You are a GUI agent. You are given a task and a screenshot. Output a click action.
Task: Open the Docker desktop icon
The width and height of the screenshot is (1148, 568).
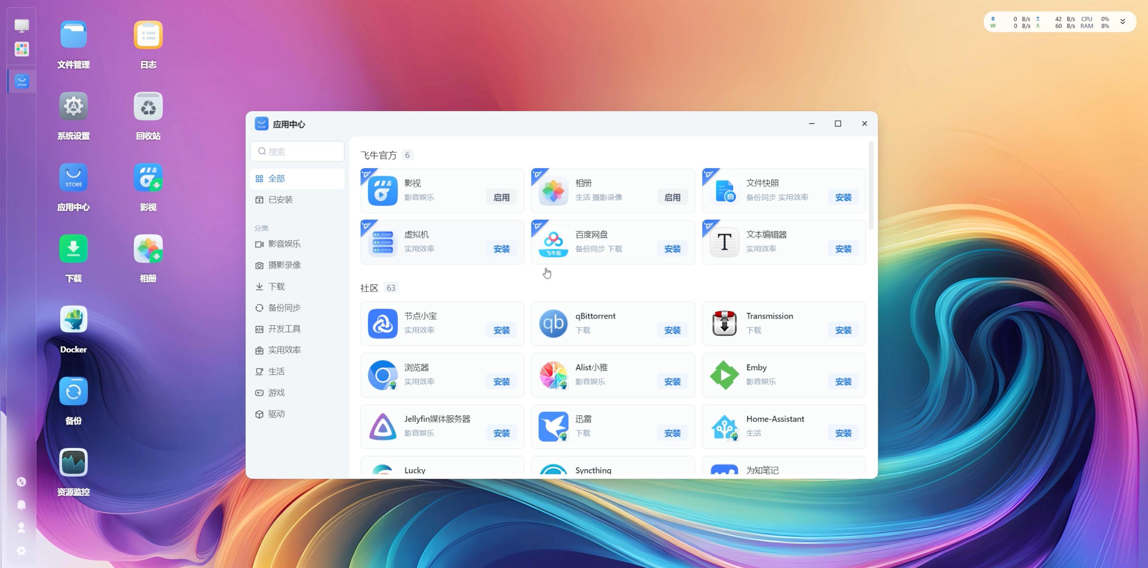coord(73,319)
